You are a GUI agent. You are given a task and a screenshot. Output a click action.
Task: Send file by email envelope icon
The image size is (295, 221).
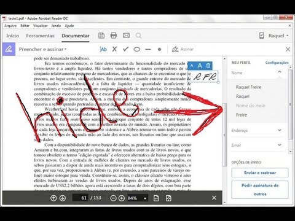(x=126, y=36)
